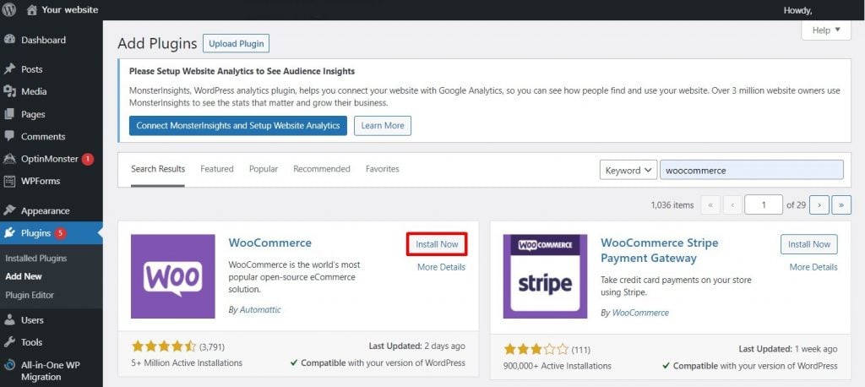The width and height of the screenshot is (865, 387).
Task: Switch to the Recommended tab
Action: click(322, 169)
